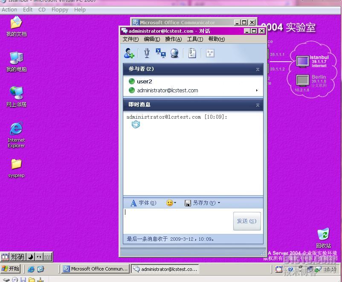
Task: Toggle the IME punctuation mode button
Action: click(x=39, y=257)
